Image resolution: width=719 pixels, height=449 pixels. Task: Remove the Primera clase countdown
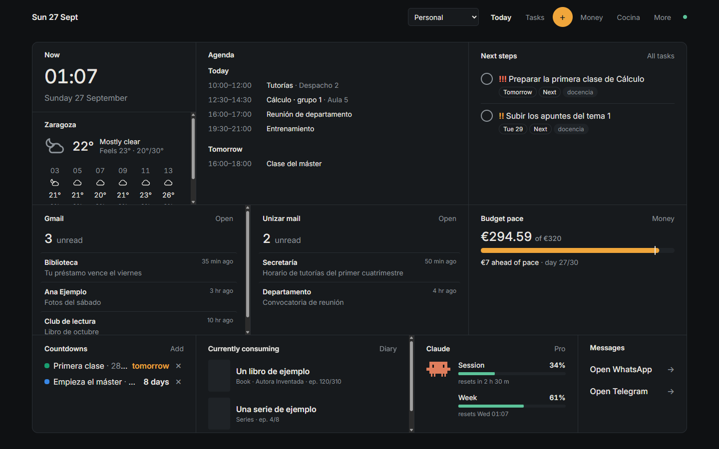pos(178,366)
